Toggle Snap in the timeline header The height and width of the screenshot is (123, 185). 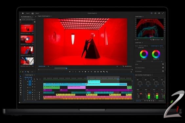coord(28,79)
